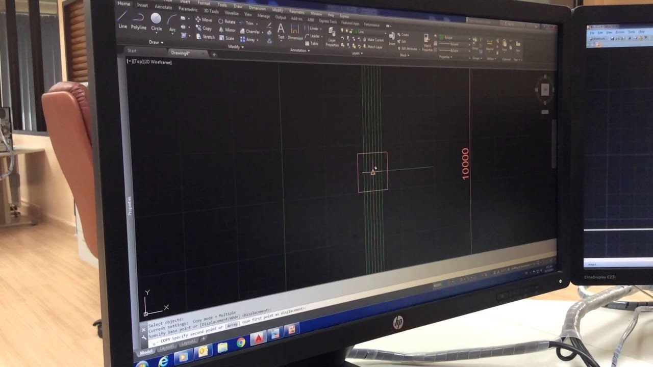Open the Layer Properties manager
653x367 pixels.
click(x=332, y=38)
